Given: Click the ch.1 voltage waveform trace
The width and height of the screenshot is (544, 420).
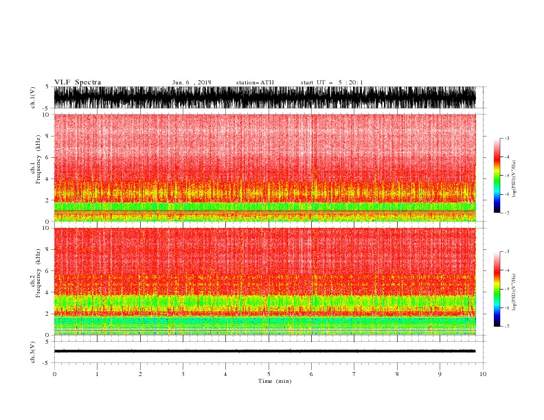Looking at the screenshot, I should pyautogui.click(x=264, y=97).
